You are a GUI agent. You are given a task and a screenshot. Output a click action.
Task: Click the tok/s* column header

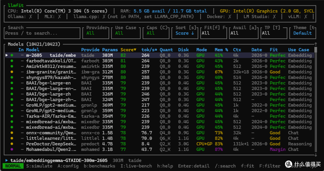tap(149, 50)
